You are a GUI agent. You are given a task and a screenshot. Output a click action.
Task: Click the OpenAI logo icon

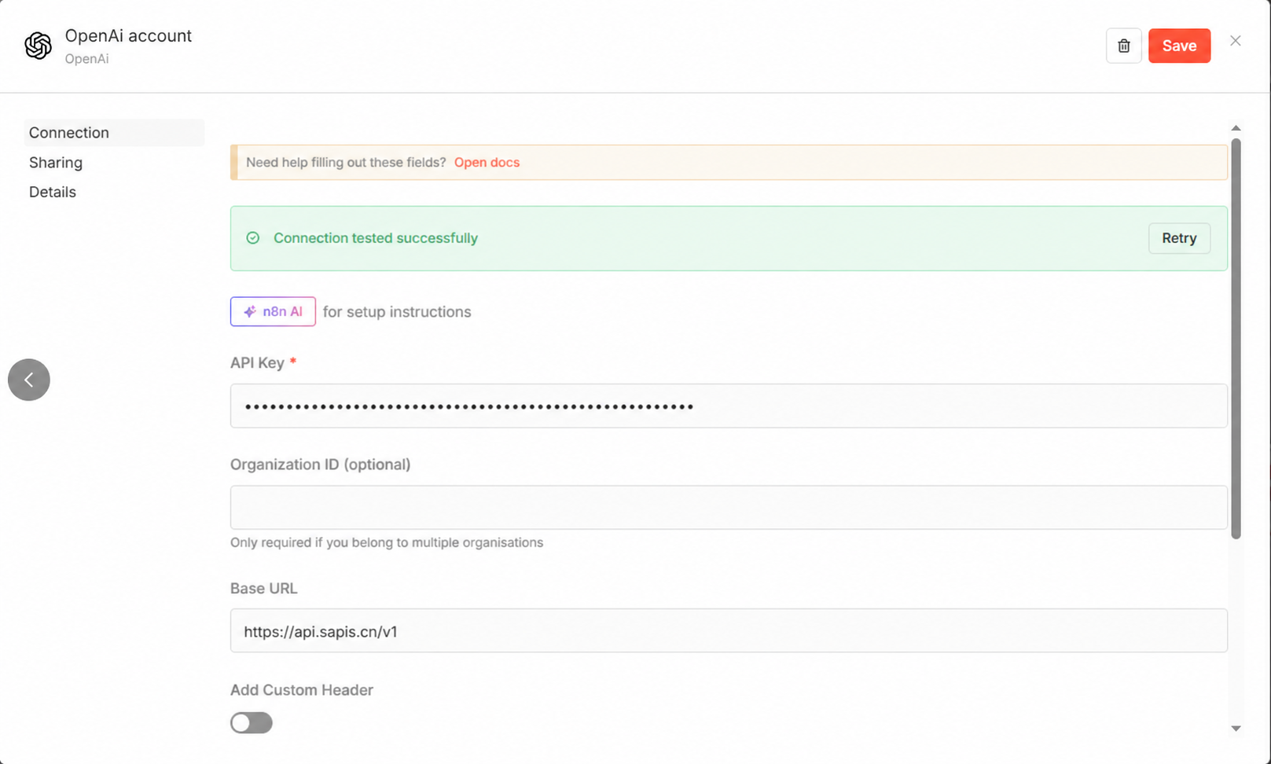click(x=38, y=46)
